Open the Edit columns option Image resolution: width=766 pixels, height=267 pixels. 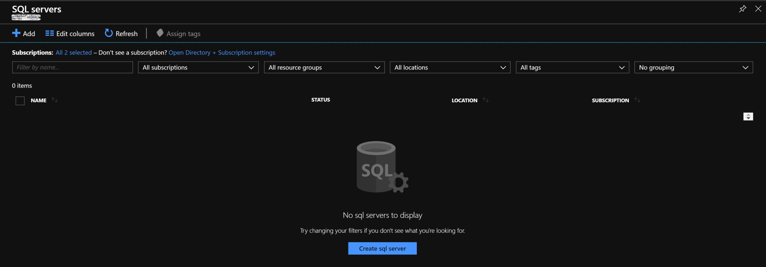coord(70,34)
